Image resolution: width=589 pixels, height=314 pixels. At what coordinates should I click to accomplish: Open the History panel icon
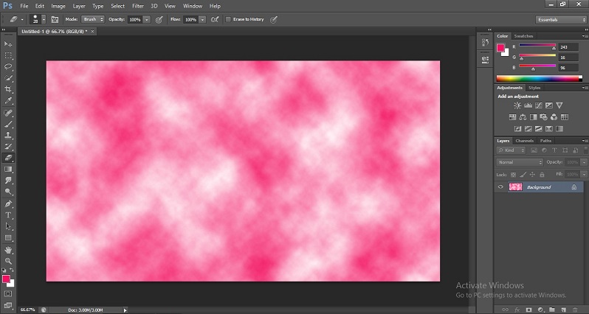click(485, 43)
